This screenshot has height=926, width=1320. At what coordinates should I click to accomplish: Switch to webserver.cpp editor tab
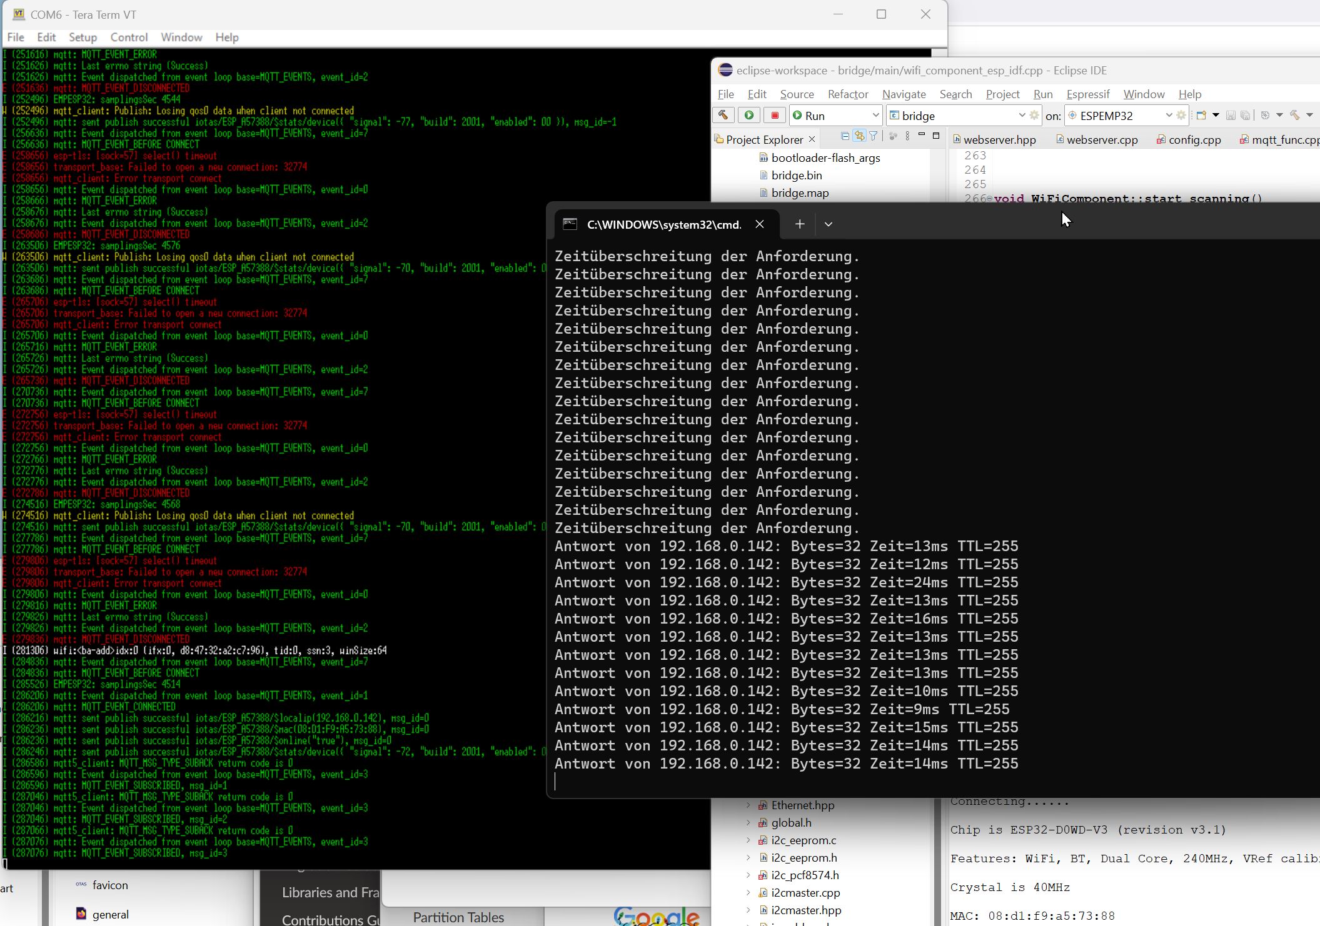pyautogui.click(x=1097, y=139)
